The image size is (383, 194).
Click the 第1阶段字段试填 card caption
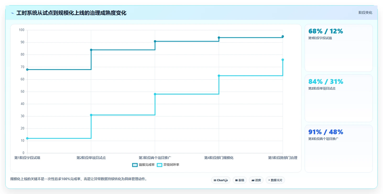pyautogui.click(x=320, y=38)
